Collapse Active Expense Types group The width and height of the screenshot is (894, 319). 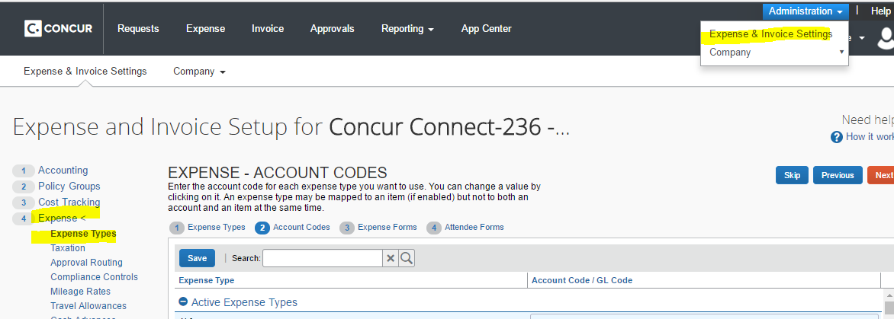(183, 302)
